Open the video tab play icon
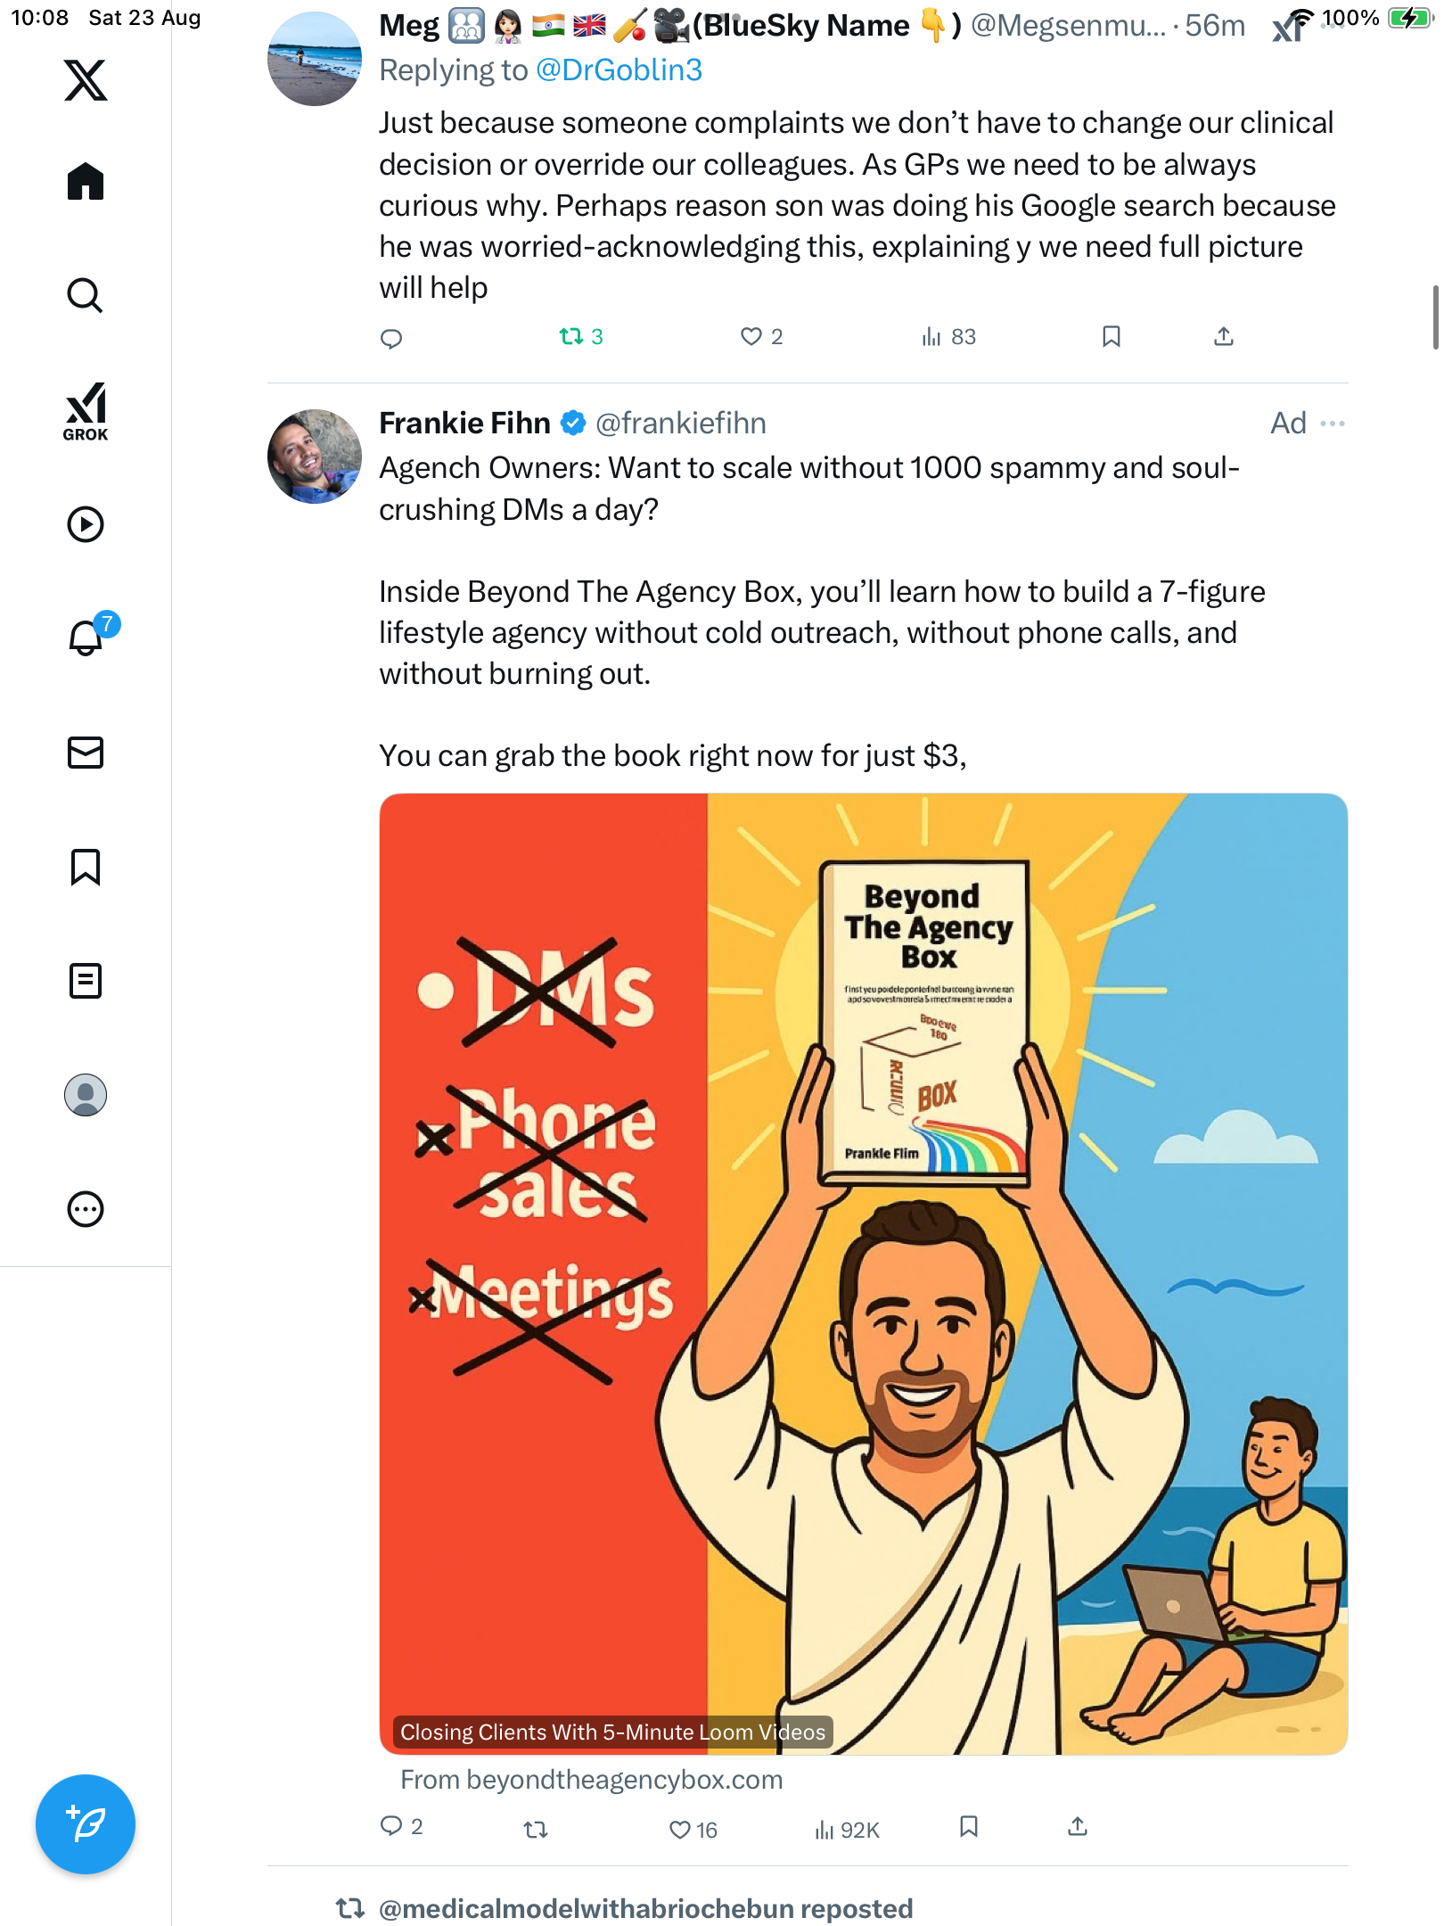 [x=86, y=524]
